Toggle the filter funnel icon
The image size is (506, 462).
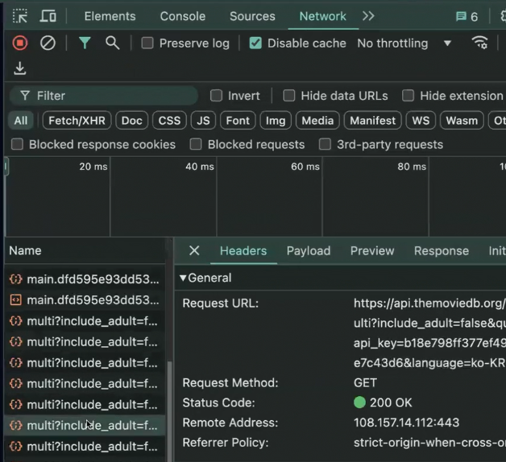click(85, 43)
